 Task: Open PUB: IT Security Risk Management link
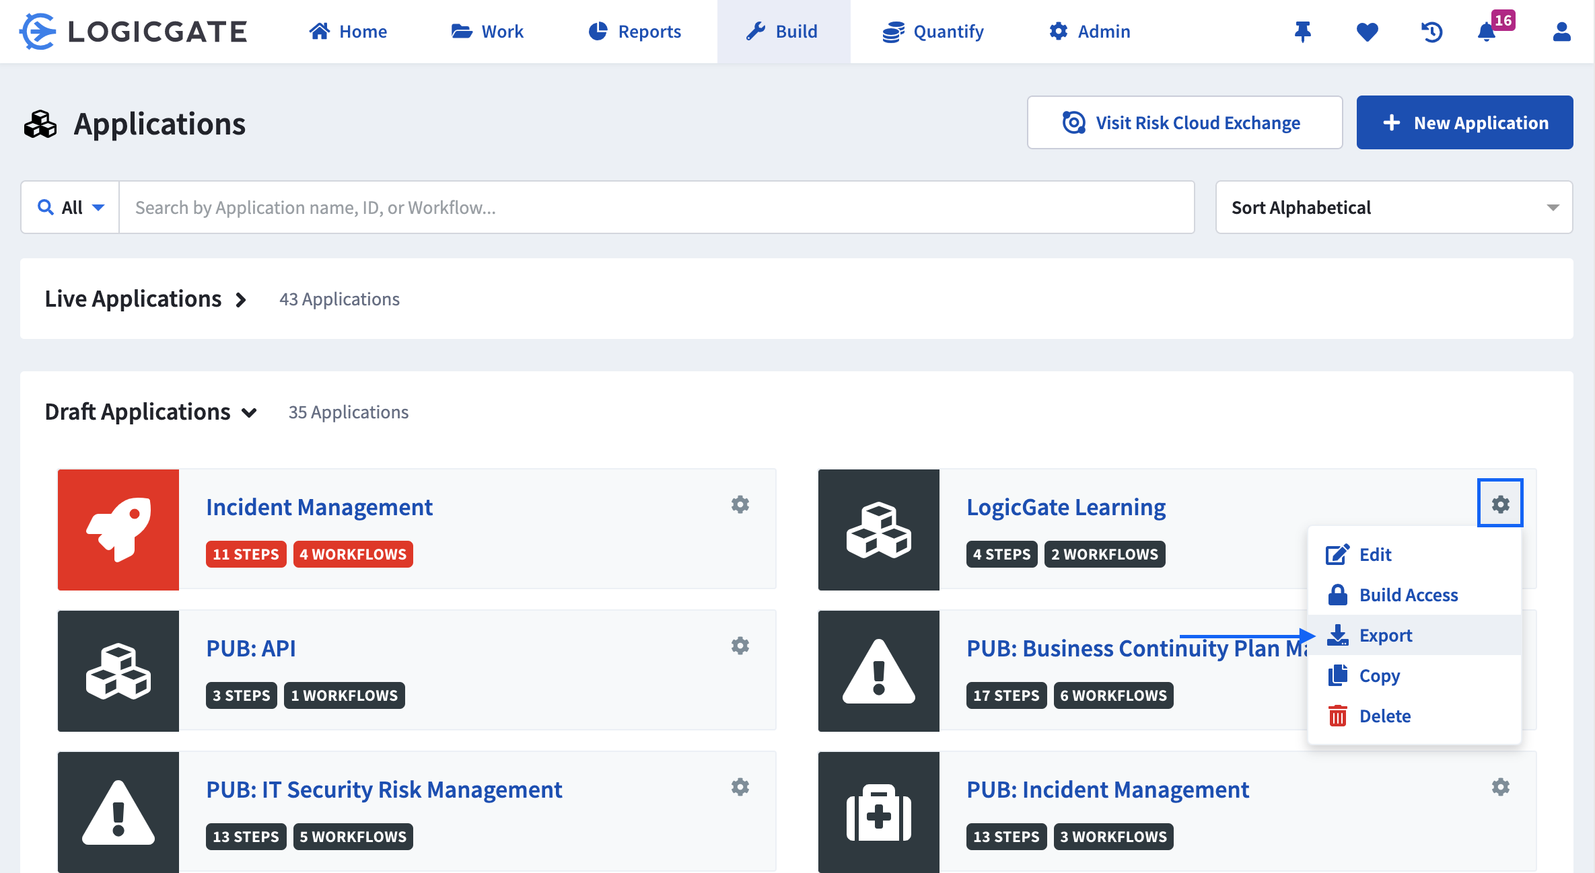pos(384,790)
